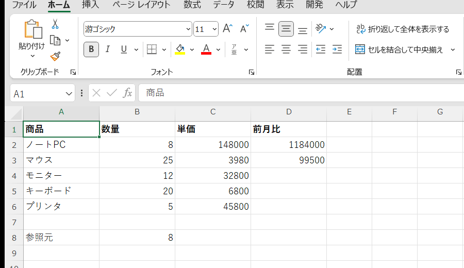Viewport: 464px width, 268px height.
Task: Apply yellow fill color bucket
Action: click(x=180, y=49)
